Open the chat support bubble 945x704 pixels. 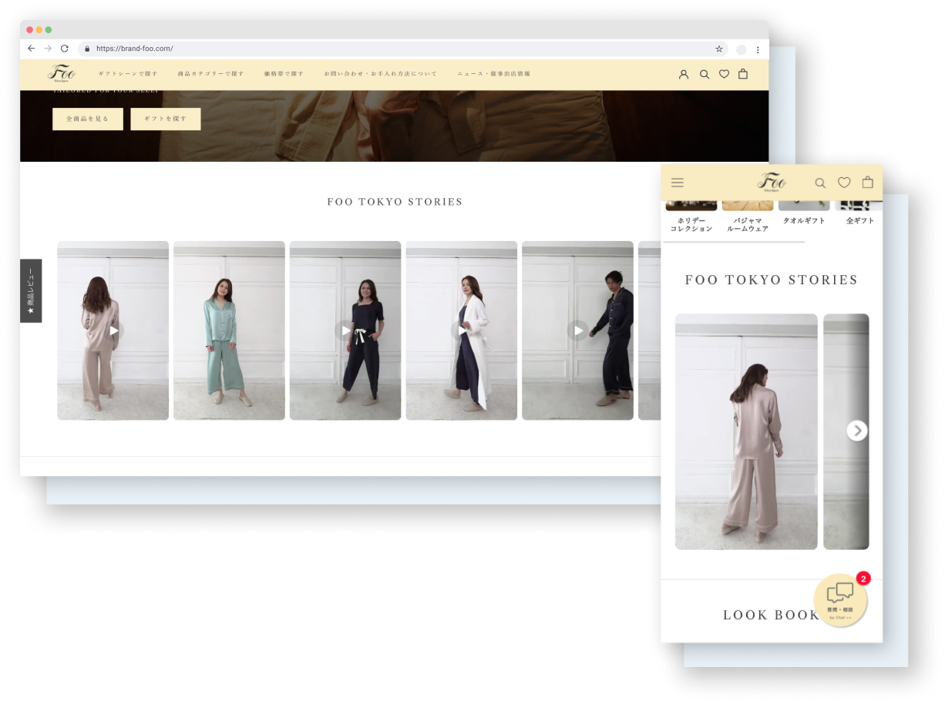(840, 599)
